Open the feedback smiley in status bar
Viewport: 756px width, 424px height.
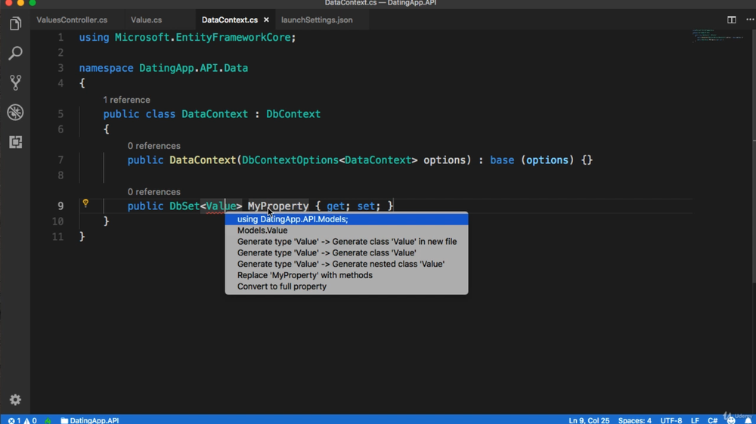(731, 420)
